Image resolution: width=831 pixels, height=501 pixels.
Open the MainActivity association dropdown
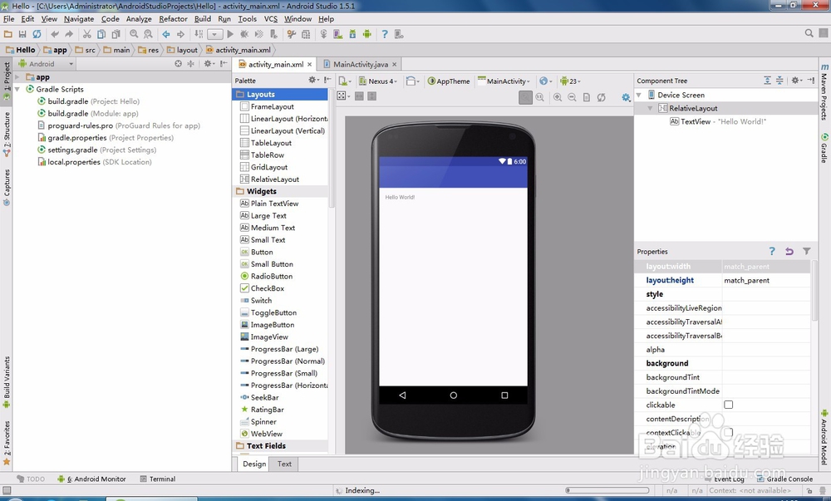coord(504,81)
